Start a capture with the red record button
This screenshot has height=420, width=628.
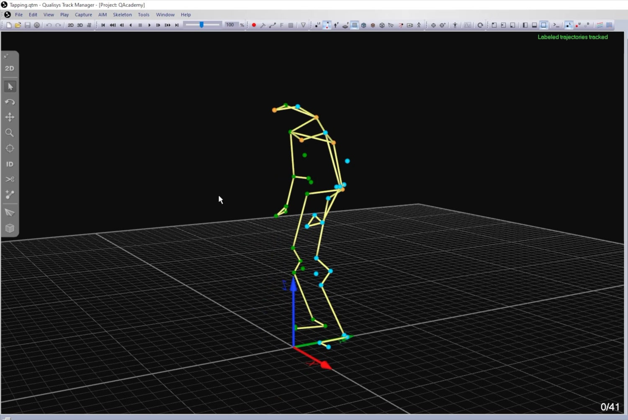pyautogui.click(x=254, y=25)
